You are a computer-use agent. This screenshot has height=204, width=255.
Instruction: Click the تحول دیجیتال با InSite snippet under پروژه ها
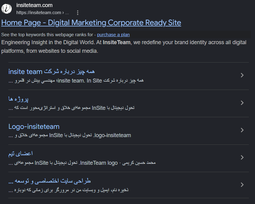71,108
